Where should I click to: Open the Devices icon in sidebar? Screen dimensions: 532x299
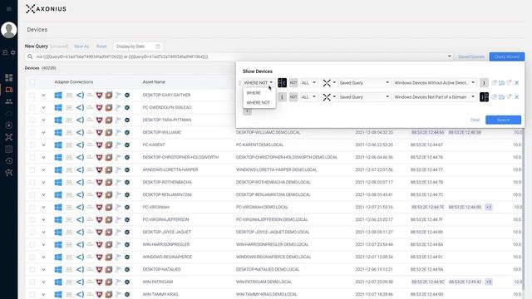tap(9, 90)
